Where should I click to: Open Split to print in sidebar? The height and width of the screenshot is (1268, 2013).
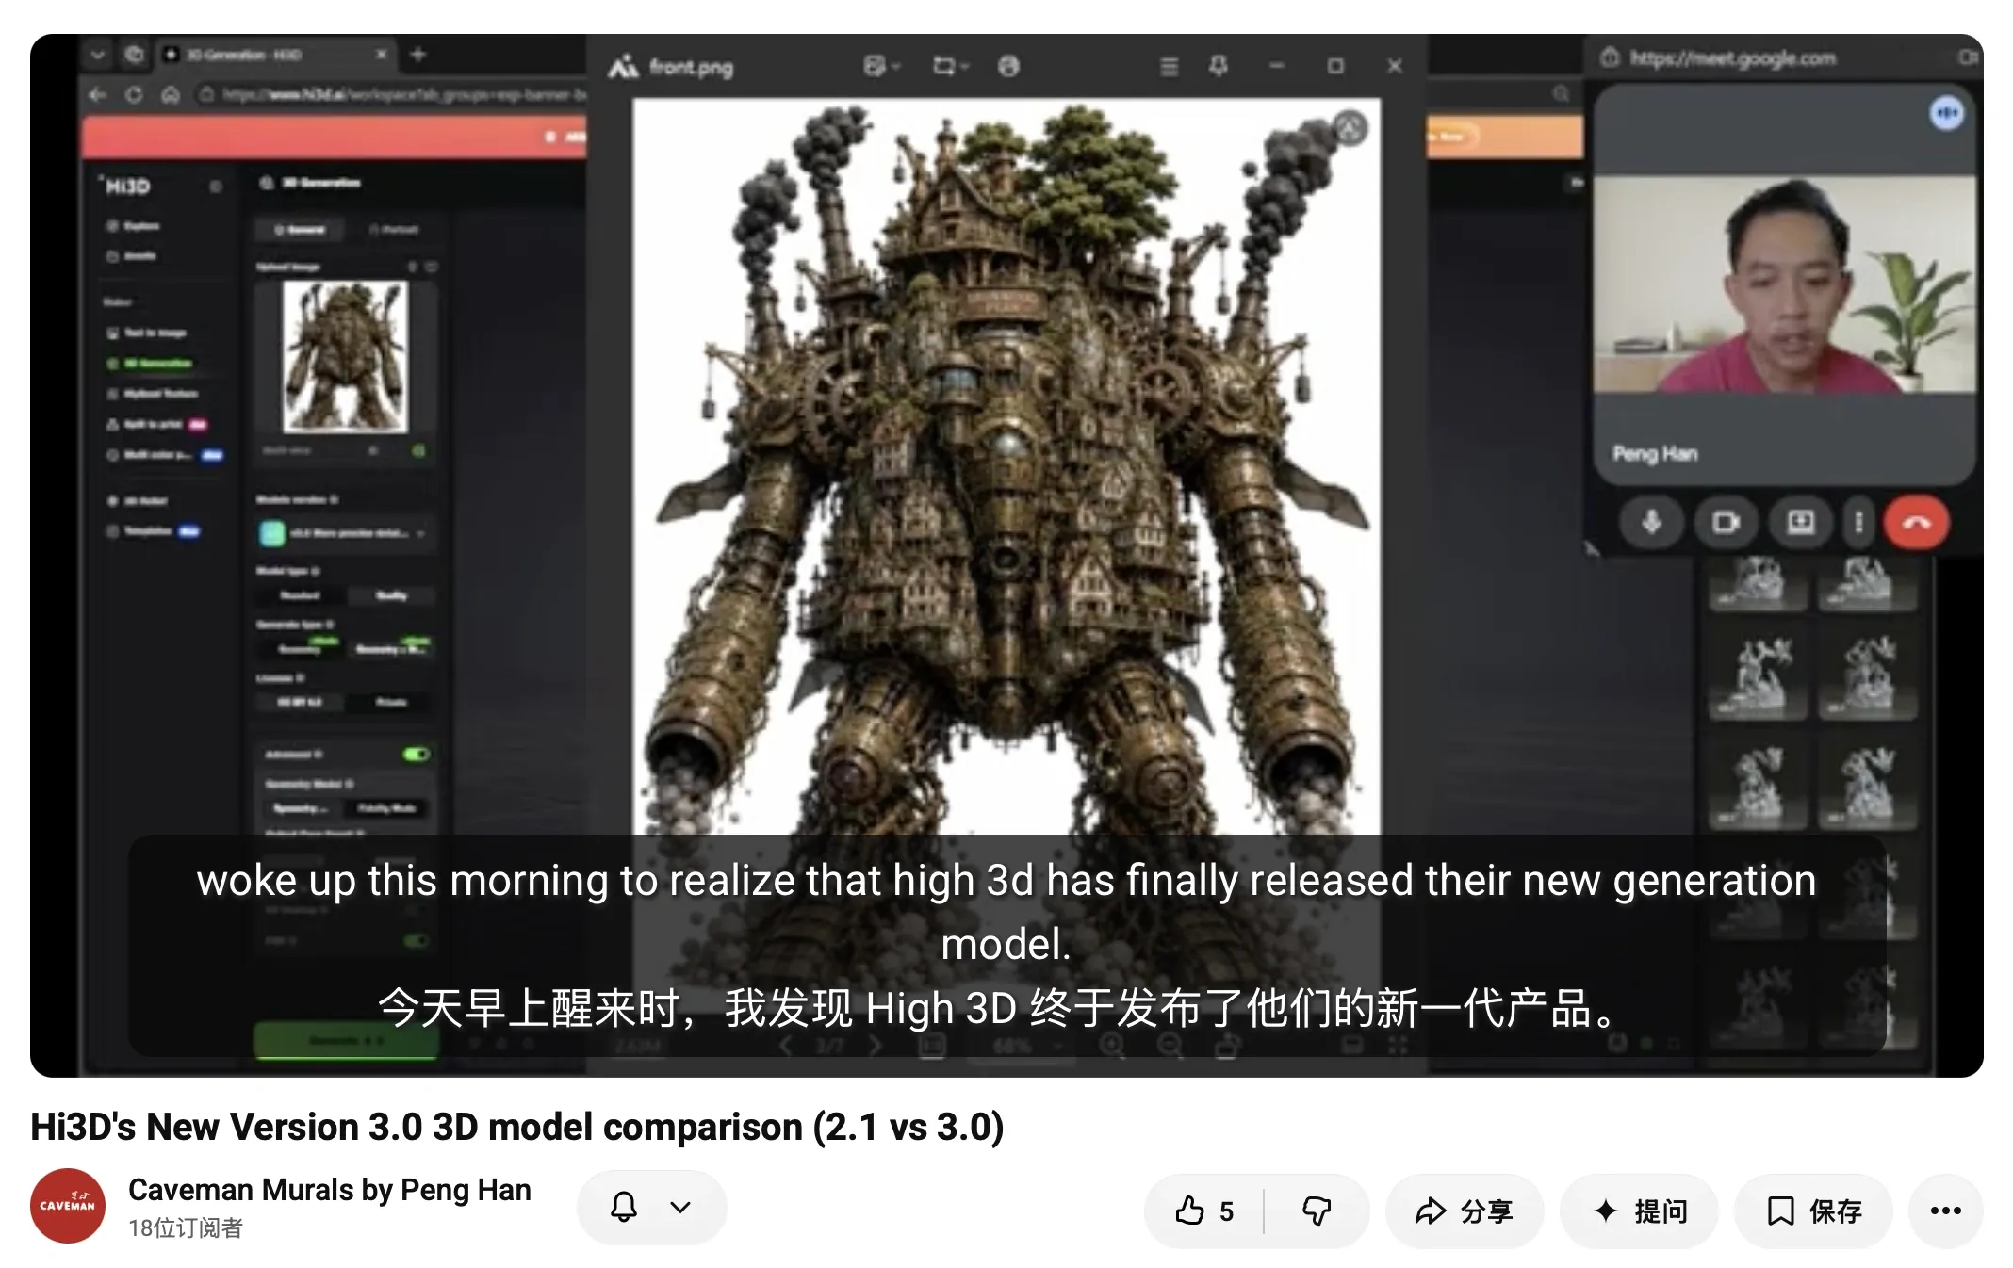156,424
